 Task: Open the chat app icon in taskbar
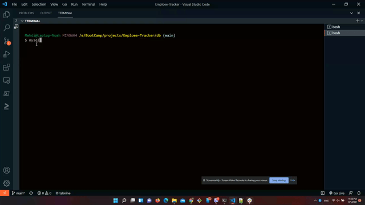(149, 200)
